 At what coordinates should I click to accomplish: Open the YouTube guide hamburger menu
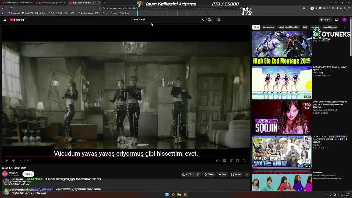5,20
